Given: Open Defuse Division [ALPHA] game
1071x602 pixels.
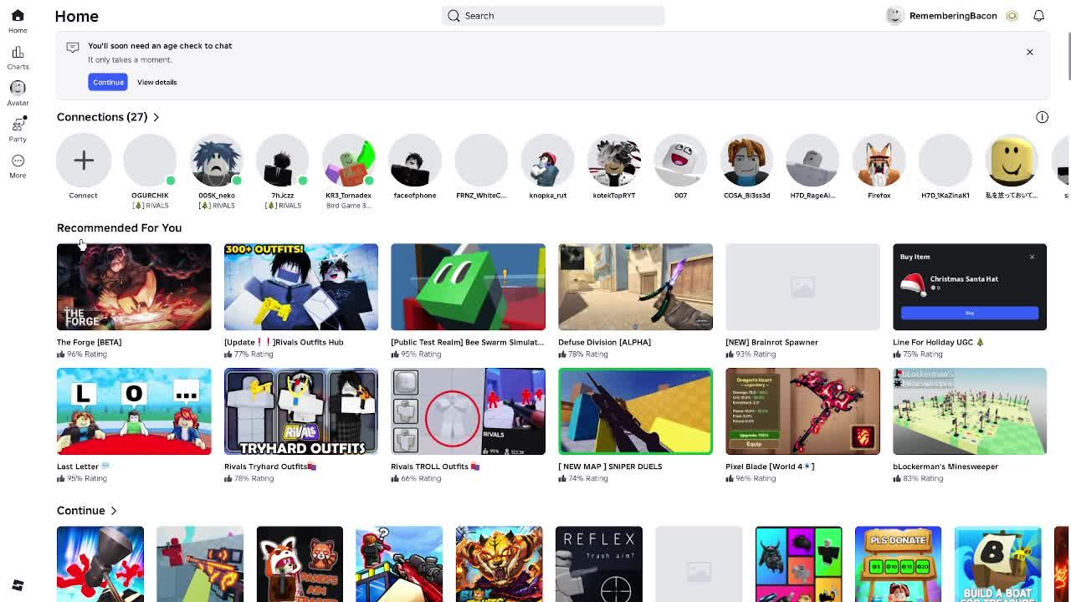Looking at the screenshot, I should [x=635, y=287].
